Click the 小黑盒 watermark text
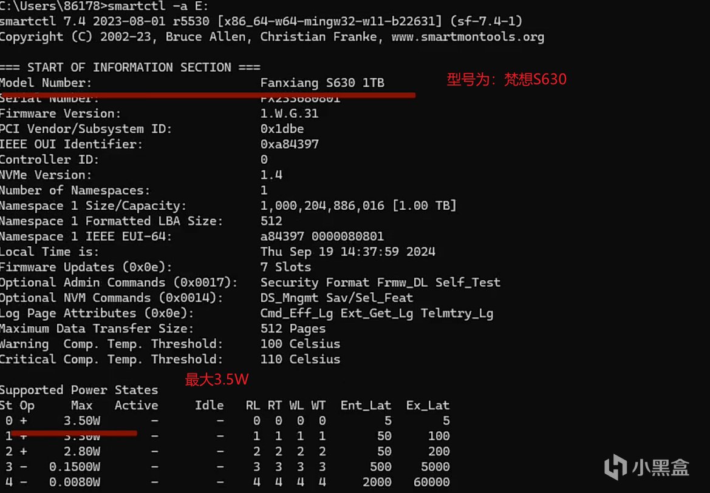710x493 pixels. (661, 468)
